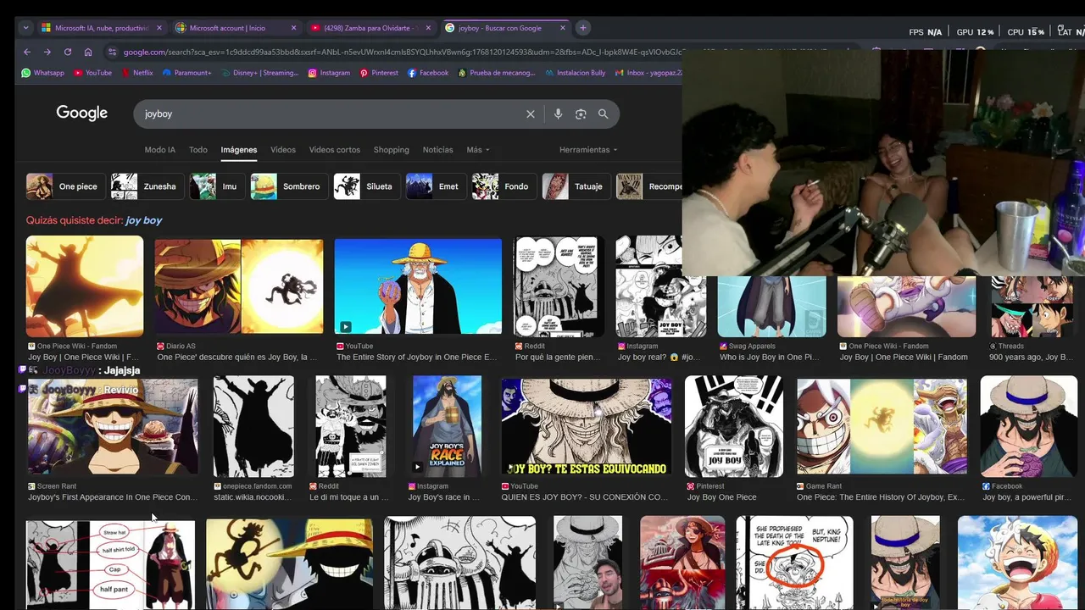Switch to the Microsoft IA, nube tab

tap(101, 28)
